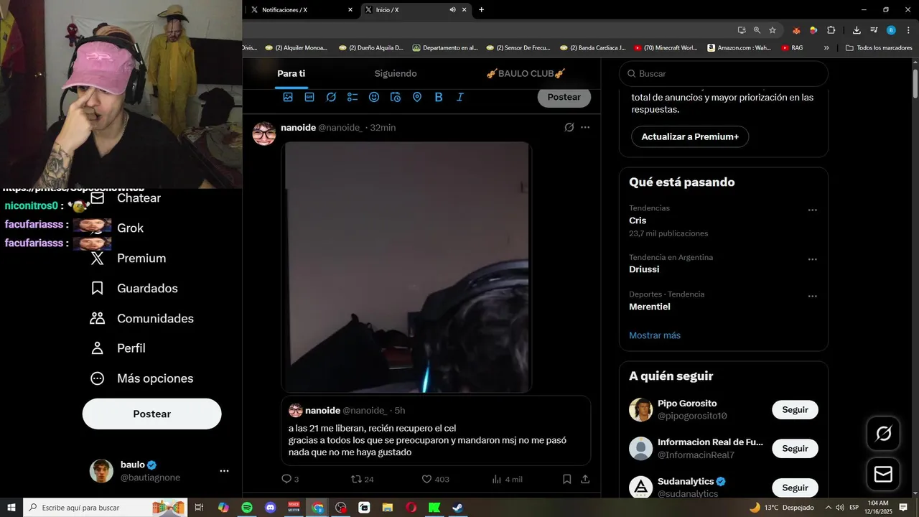Open the Grok icon in the composer toolbar
Image resolution: width=919 pixels, height=517 pixels.
pyautogui.click(x=331, y=97)
